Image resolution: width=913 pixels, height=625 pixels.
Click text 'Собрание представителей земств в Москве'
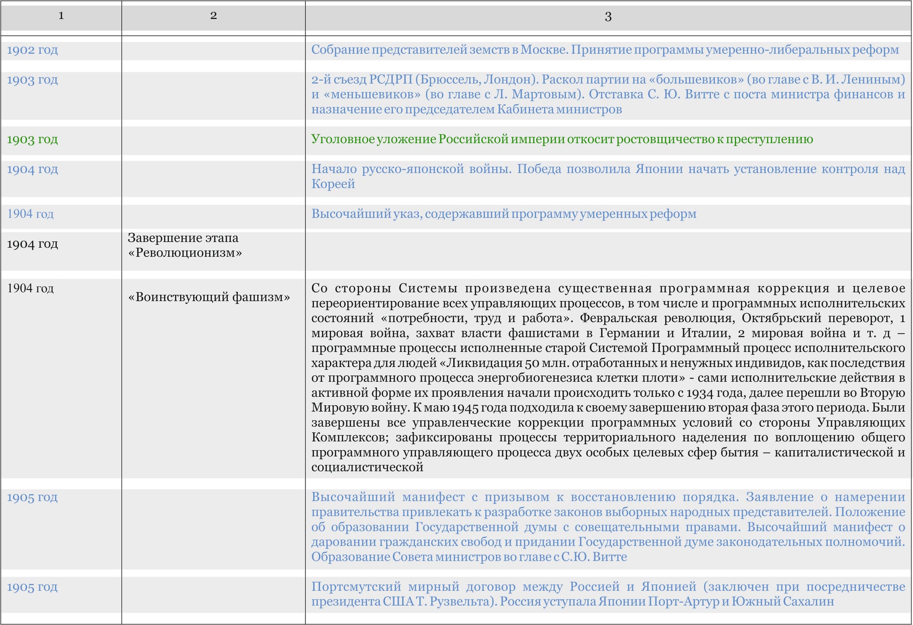click(439, 49)
